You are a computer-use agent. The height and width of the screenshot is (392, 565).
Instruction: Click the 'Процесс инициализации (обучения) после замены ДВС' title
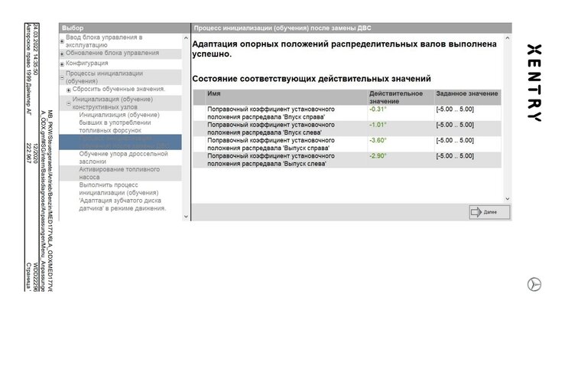283,28
